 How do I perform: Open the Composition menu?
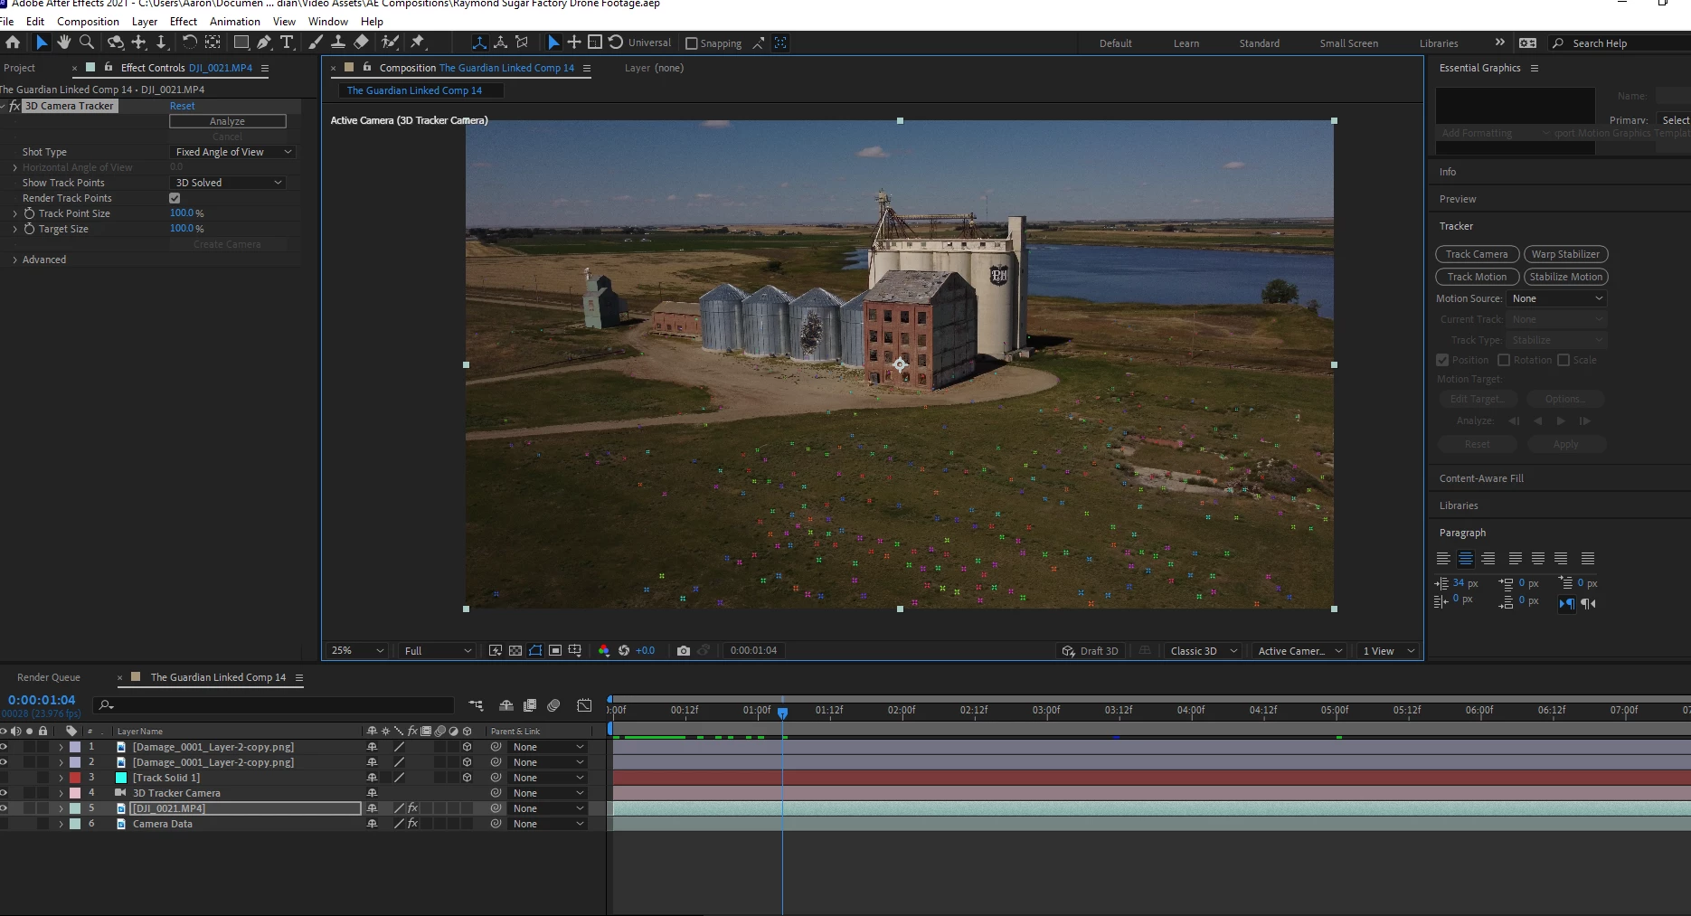coord(88,21)
